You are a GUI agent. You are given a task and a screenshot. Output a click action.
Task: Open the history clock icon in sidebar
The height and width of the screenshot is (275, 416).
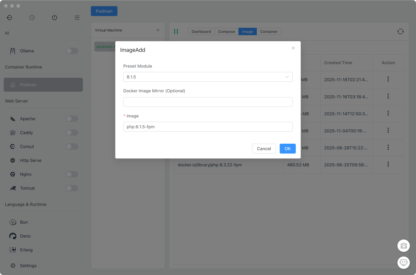(32, 17)
